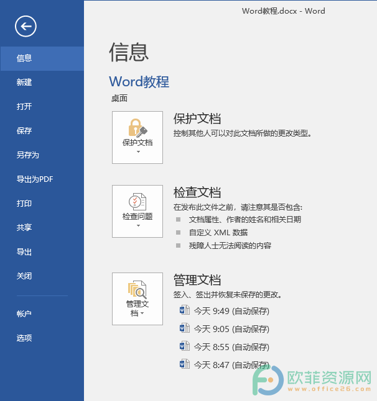The image size is (377, 401).
Task: Click the 检查问题 button label text
Action: [x=137, y=217]
